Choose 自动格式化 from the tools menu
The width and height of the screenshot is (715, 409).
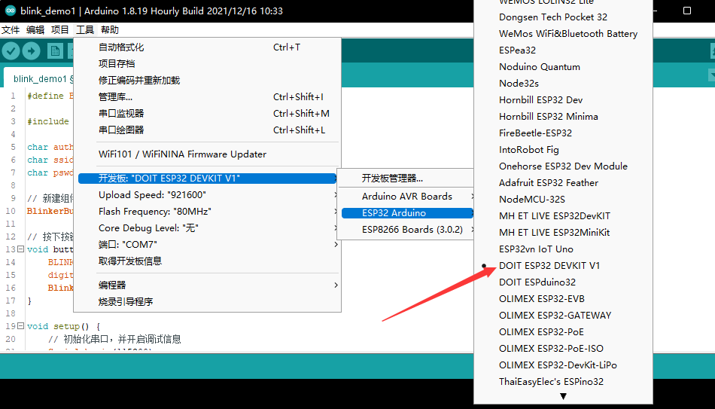(x=208, y=47)
